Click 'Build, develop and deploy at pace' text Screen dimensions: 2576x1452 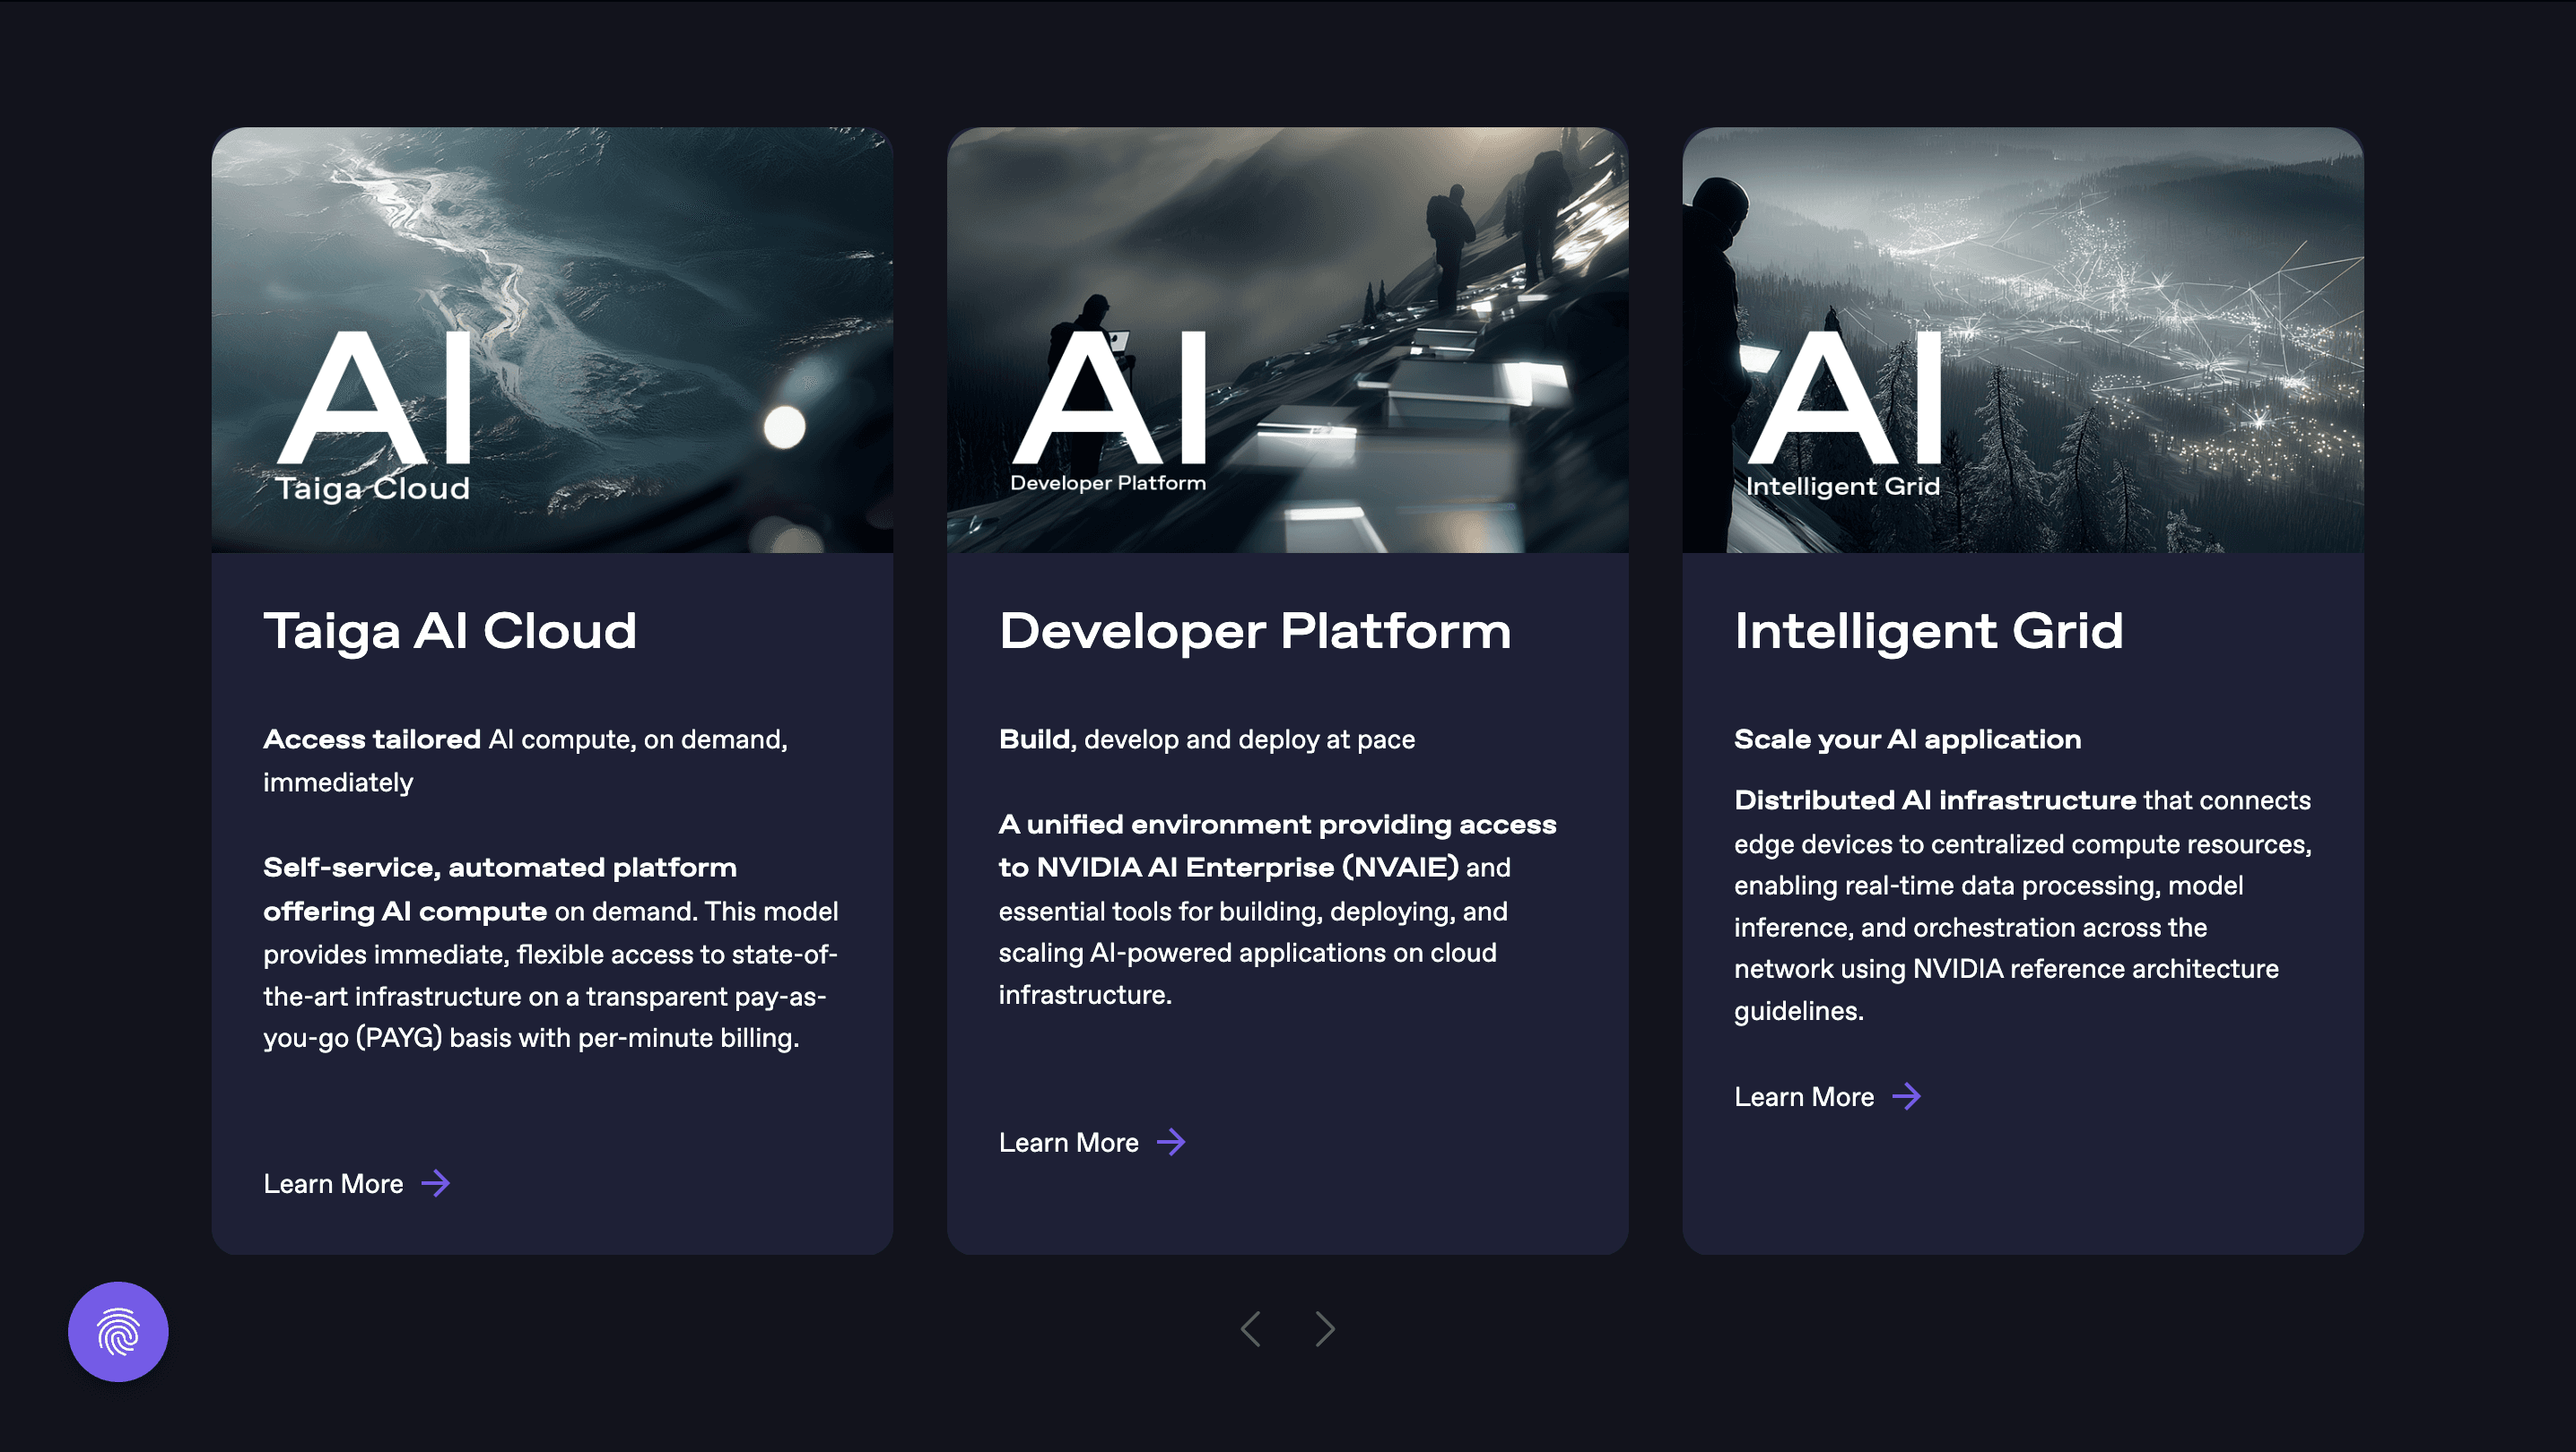(x=1206, y=739)
